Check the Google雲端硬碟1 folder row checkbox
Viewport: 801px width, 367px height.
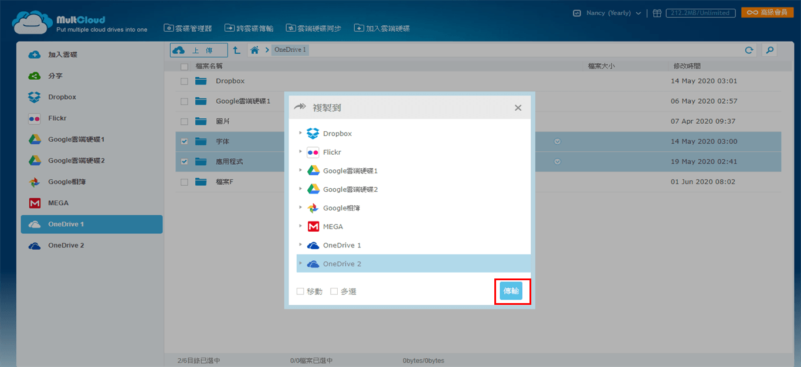(184, 101)
